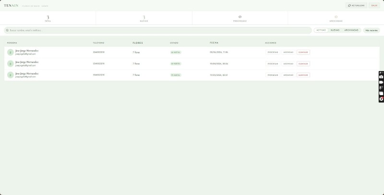Click the Estado column header
This screenshot has height=195, width=384.
point(174,43)
